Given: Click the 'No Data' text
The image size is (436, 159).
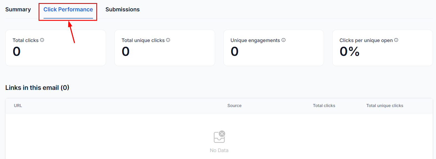Looking at the screenshot, I should click(x=219, y=150).
